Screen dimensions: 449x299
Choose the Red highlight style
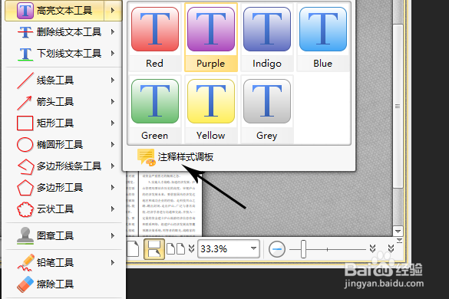[x=155, y=38]
